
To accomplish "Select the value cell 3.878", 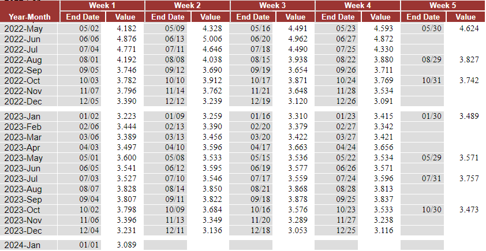I will 297,200.
